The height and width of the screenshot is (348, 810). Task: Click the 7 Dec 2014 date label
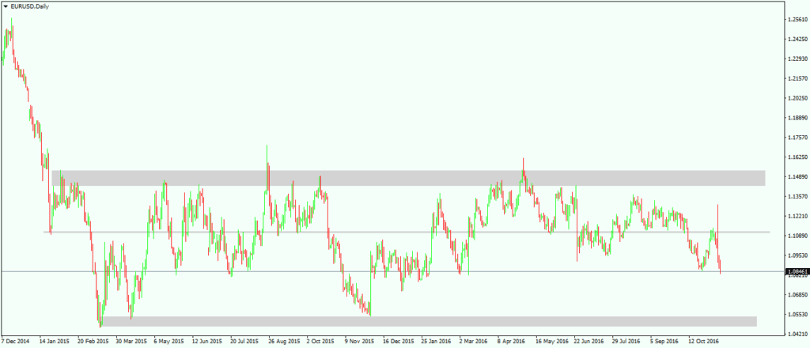16,342
